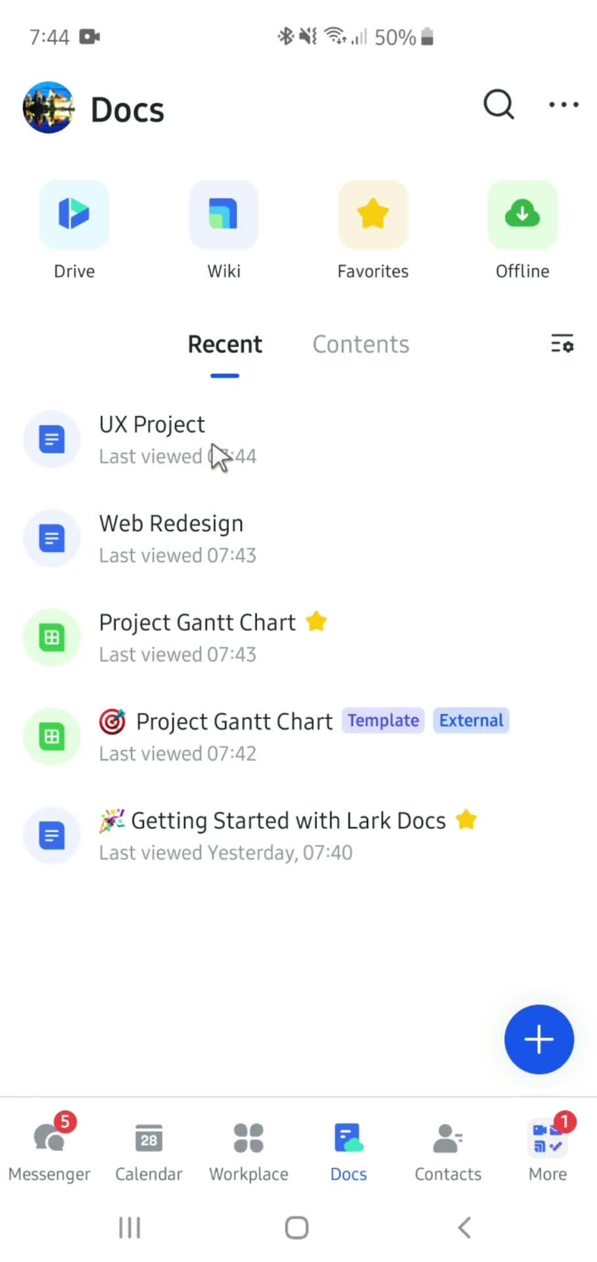Open the three-dot more options menu

point(563,105)
